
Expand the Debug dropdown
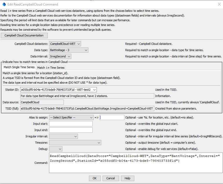tap(56, 149)
